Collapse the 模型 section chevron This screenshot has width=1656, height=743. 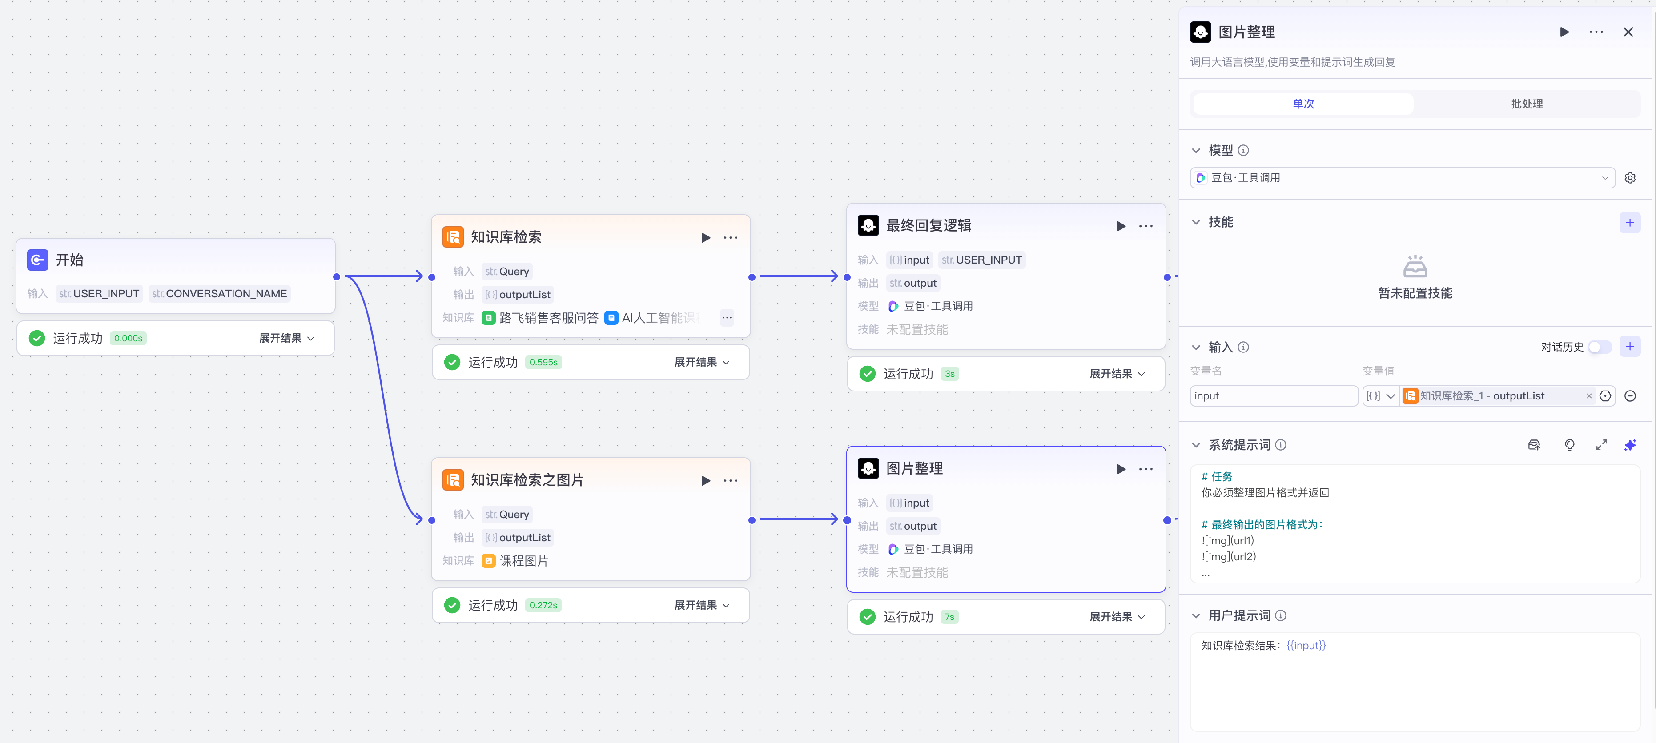(1196, 150)
